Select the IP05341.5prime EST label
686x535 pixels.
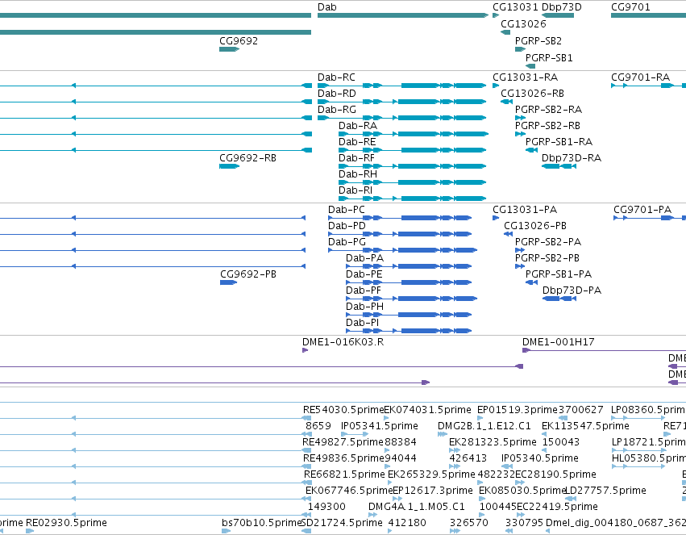(x=380, y=426)
